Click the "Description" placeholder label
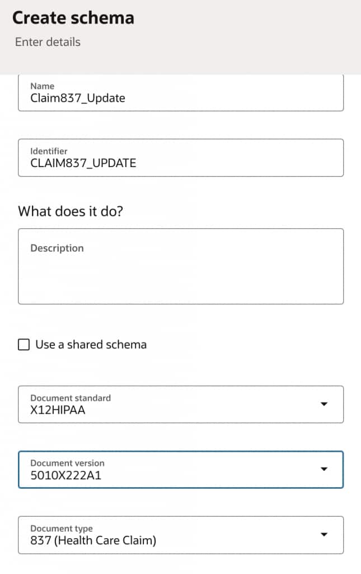This screenshot has height=574, width=361. coord(57,248)
